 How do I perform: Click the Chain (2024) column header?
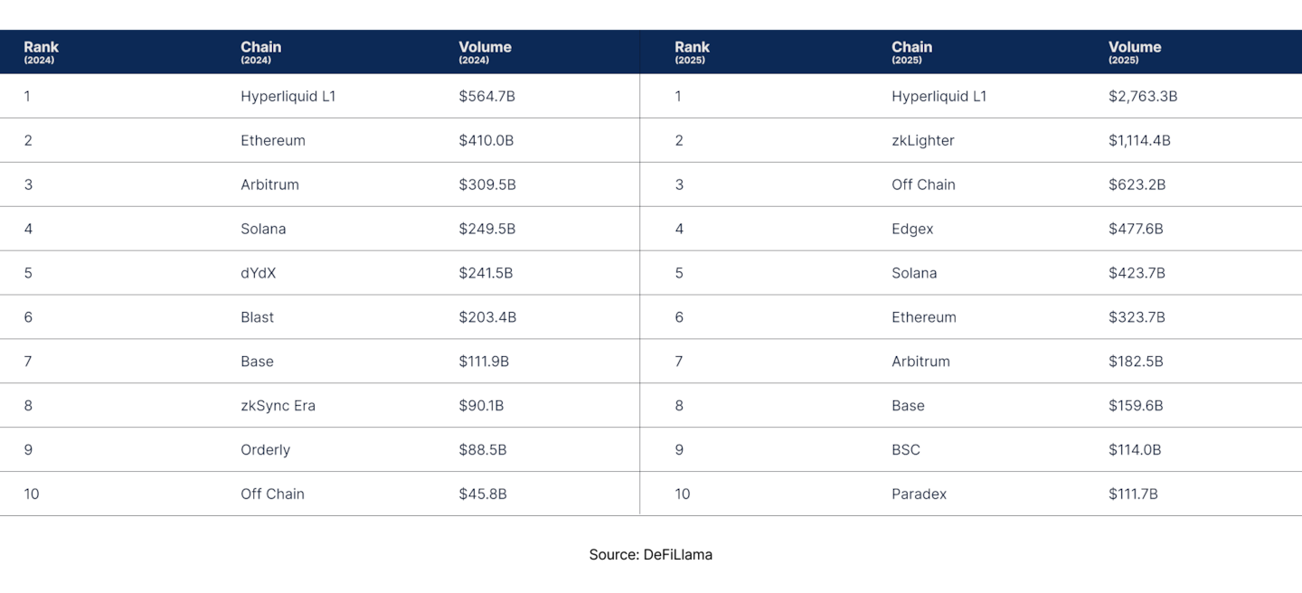pyautogui.click(x=260, y=52)
